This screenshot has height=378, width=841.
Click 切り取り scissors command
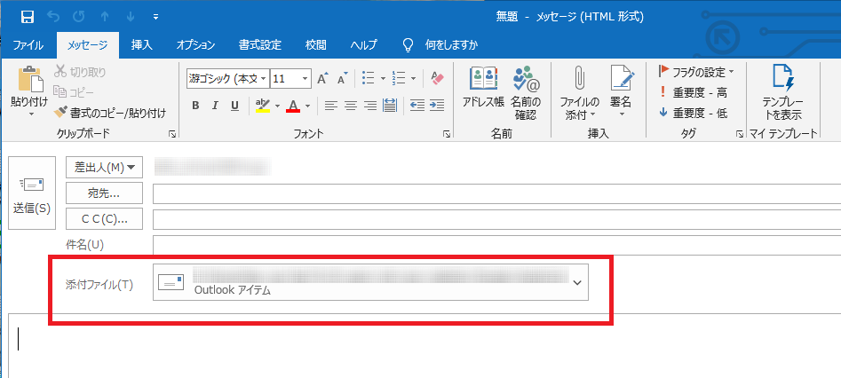[80, 72]
